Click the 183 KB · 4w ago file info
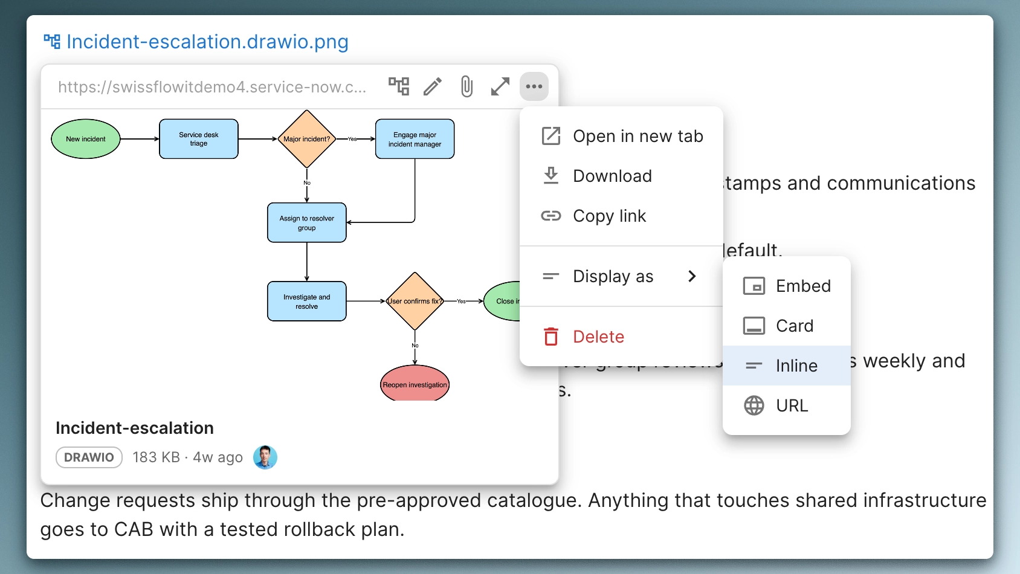The image size is (1020, 574). click(x=187, y=457)
